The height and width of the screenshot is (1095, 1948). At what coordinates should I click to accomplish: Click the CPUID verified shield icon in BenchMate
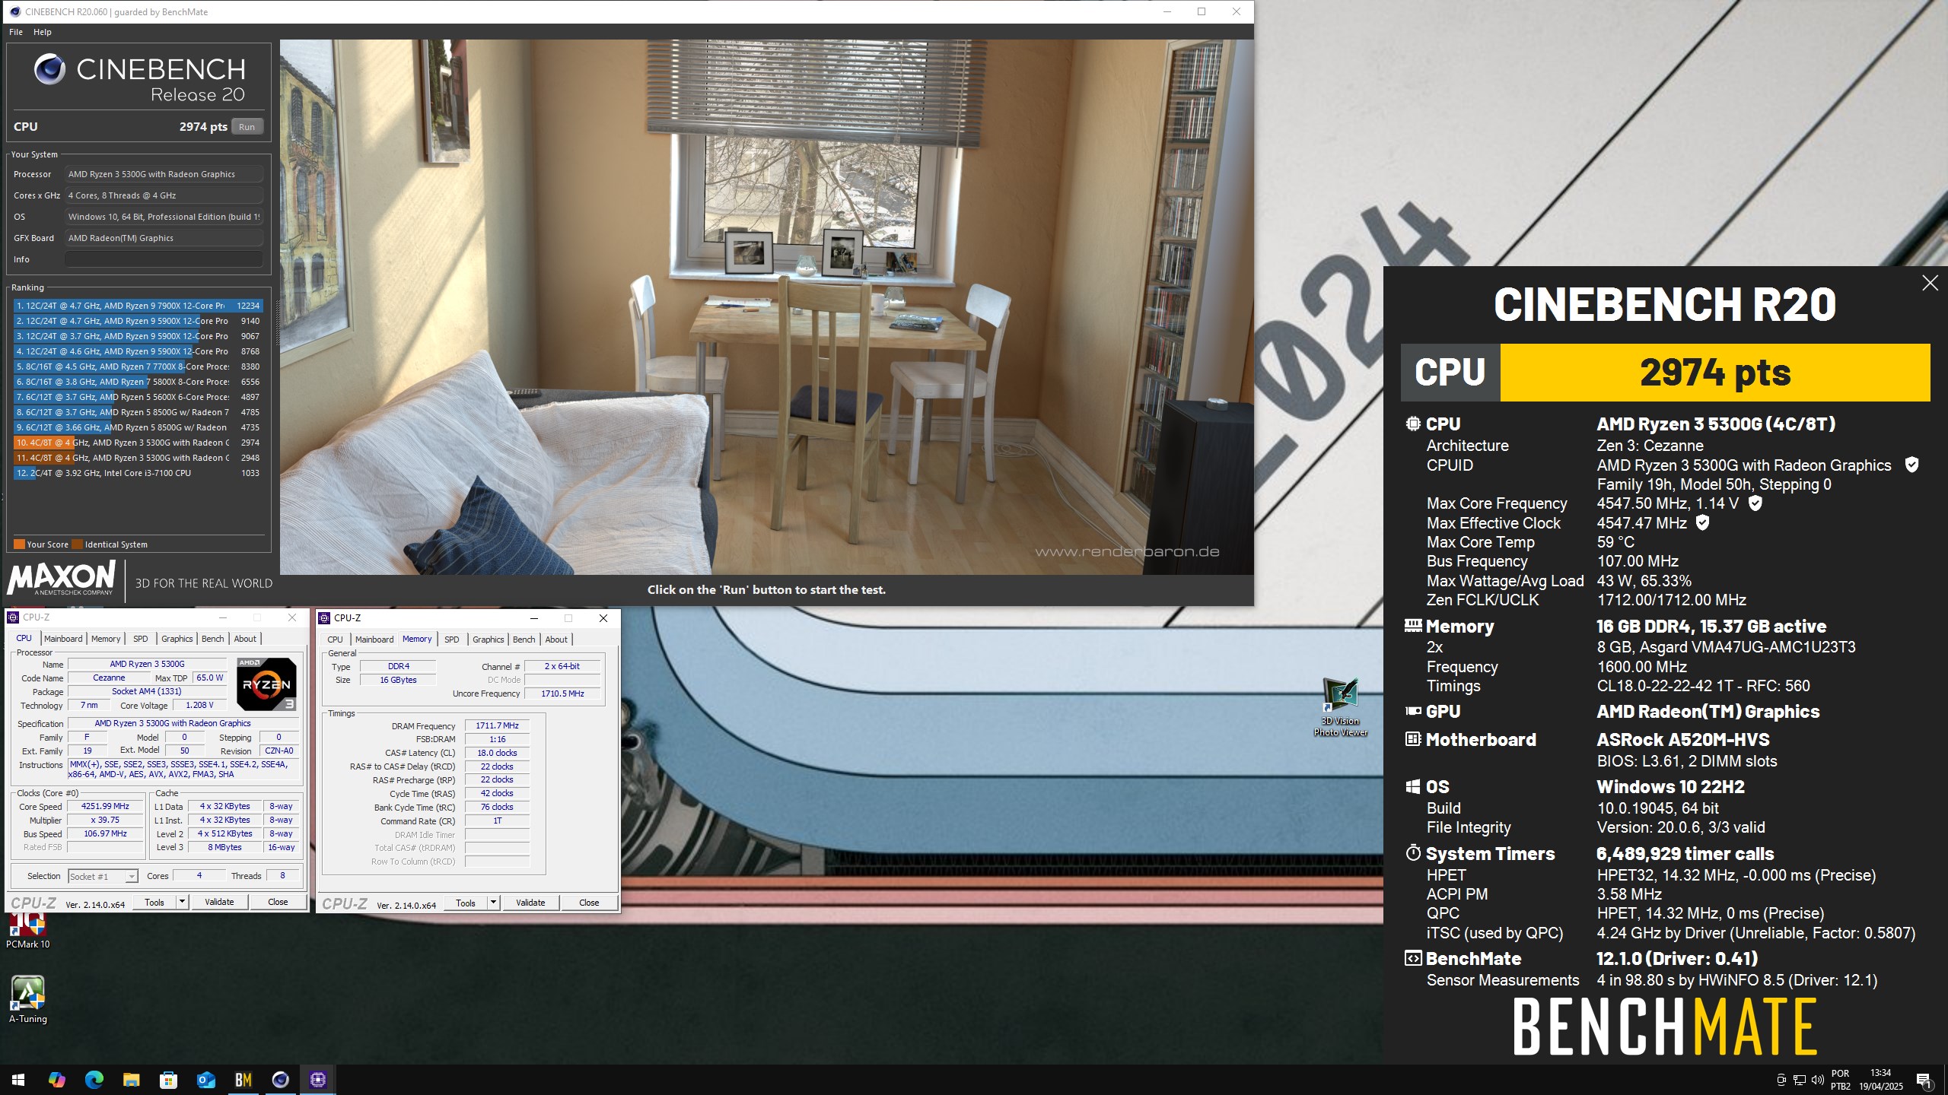pos(1911,465)
